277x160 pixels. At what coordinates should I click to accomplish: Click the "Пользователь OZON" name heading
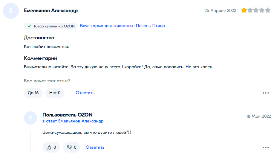[x=68, y=115]
